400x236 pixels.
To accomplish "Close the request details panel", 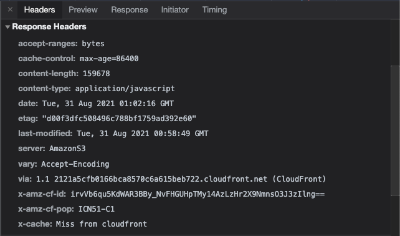I will pyautogui.click(x=10, y=10).
